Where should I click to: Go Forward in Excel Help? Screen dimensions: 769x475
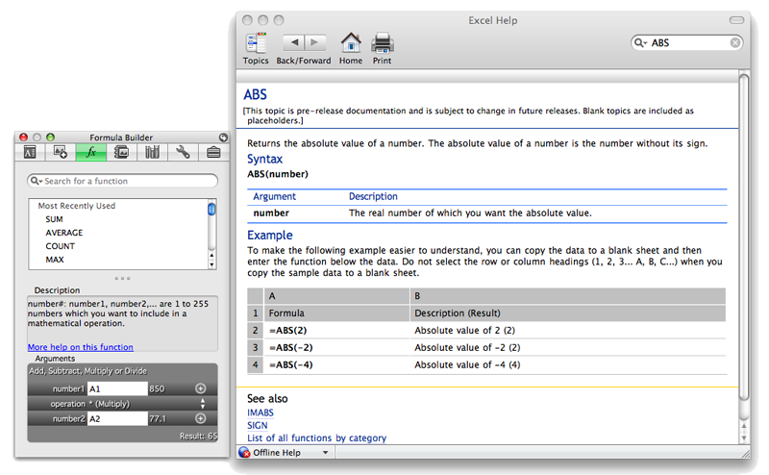point(315,42)
